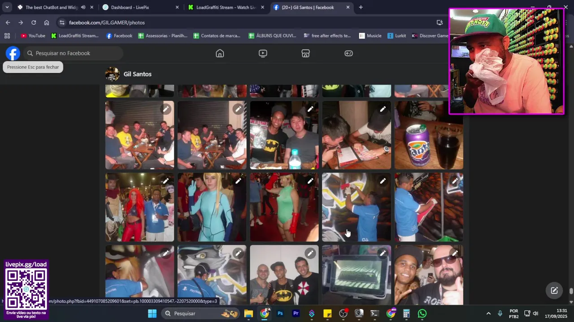Edit the photo of people reading a menu
The width and height of the screenshot is (574, 322).
click(x=383, y=109)
